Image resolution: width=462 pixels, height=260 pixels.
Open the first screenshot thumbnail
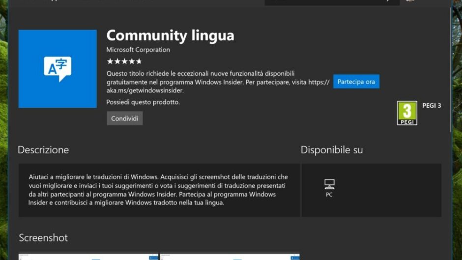tap(88, 257)
